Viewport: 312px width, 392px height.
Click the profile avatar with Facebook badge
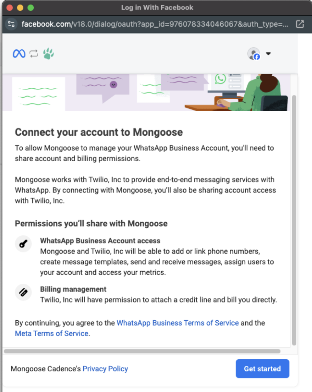click(x=254, y=54)
